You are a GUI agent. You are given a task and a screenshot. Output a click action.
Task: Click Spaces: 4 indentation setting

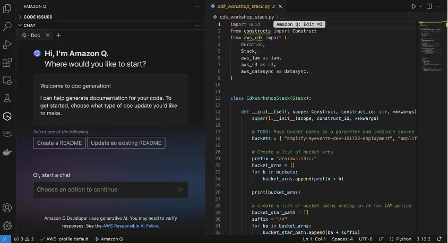(342, 239)
